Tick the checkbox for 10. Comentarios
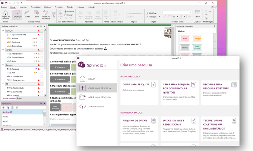253x151 pixels. point(42,76)
